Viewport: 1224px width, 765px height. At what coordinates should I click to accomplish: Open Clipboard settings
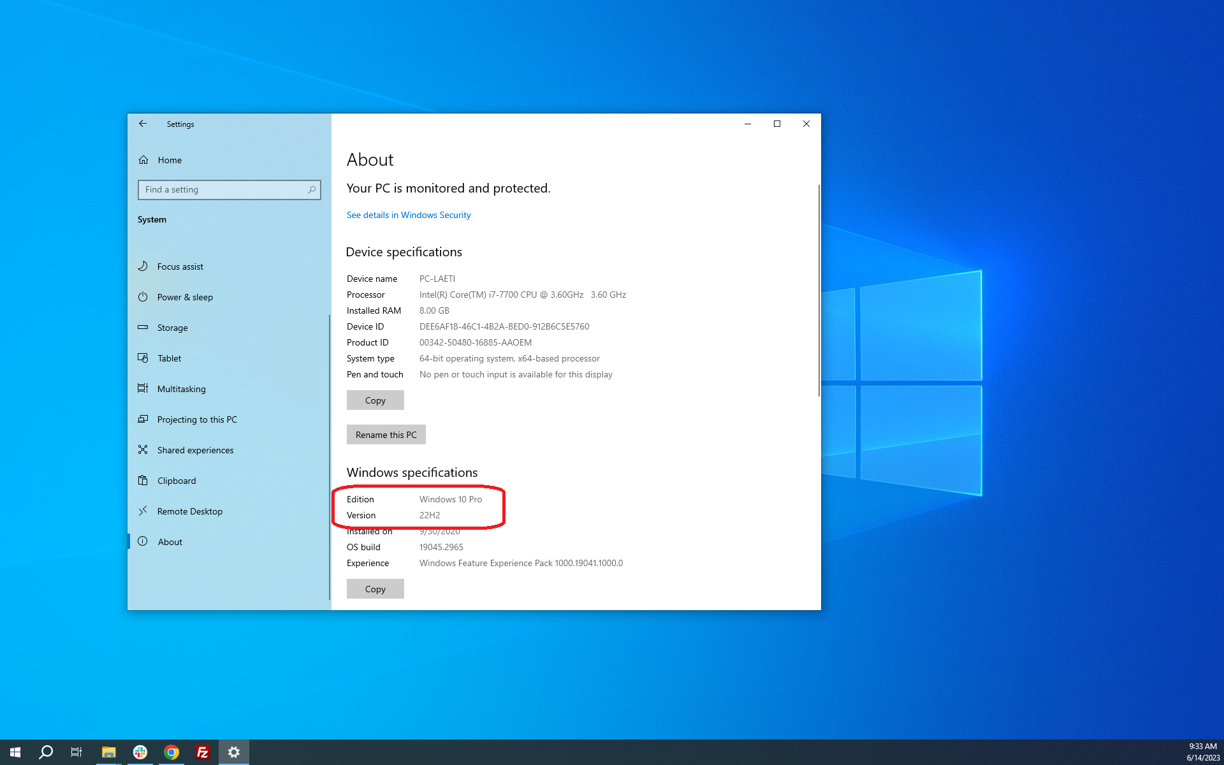tap(176, 481)
